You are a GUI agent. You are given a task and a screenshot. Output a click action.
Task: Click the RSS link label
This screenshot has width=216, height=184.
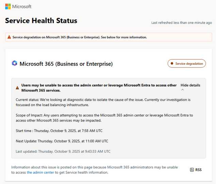tap(198, 170)
